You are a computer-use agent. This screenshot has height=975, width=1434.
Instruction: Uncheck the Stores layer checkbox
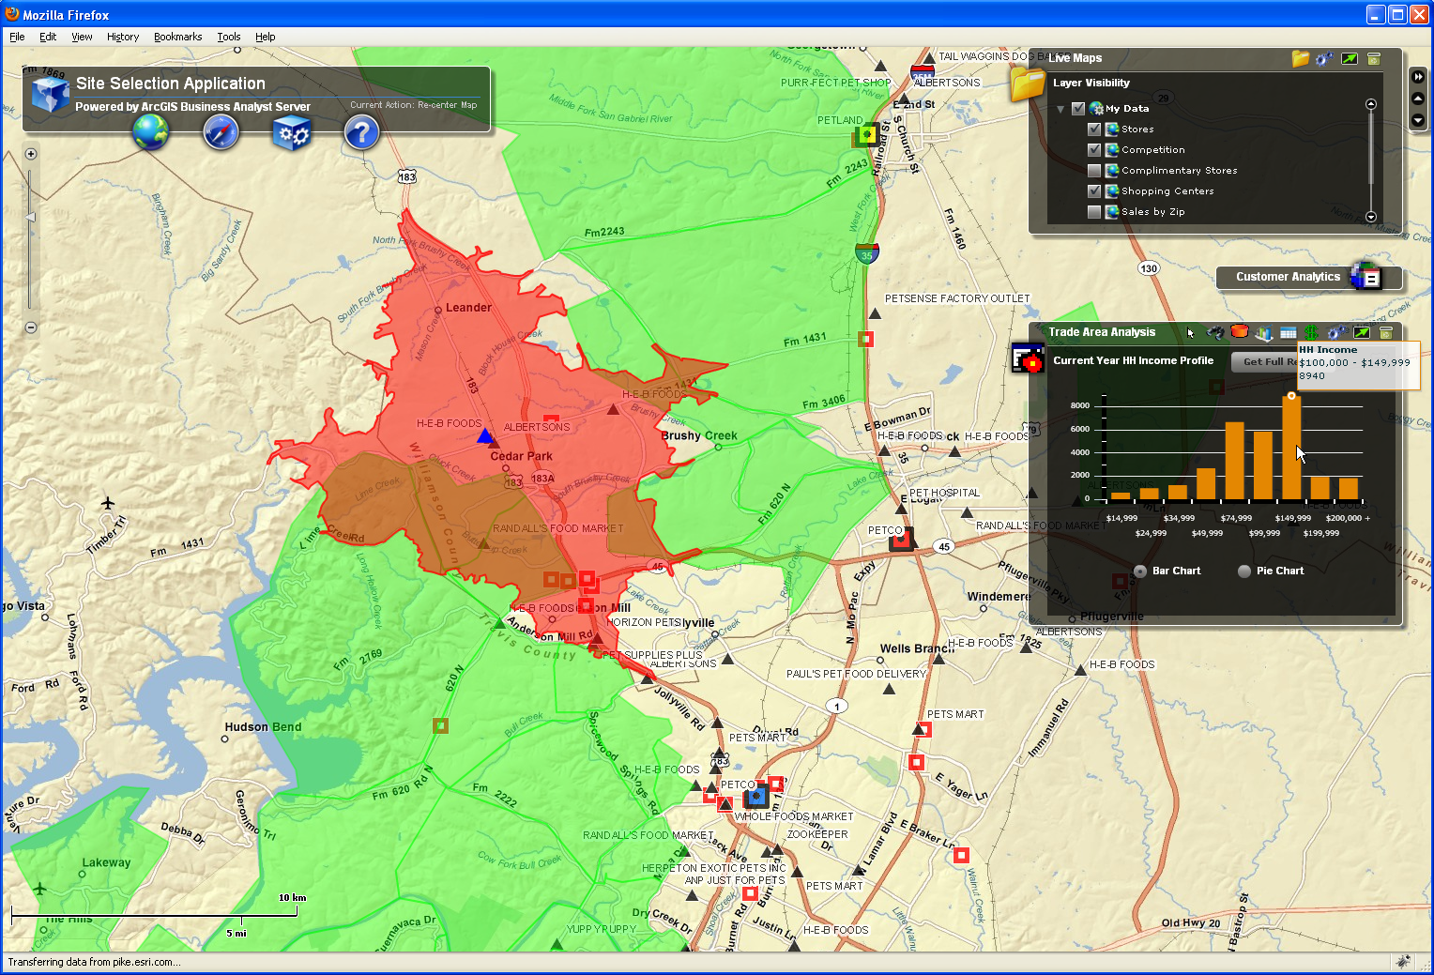[1094, 129]
